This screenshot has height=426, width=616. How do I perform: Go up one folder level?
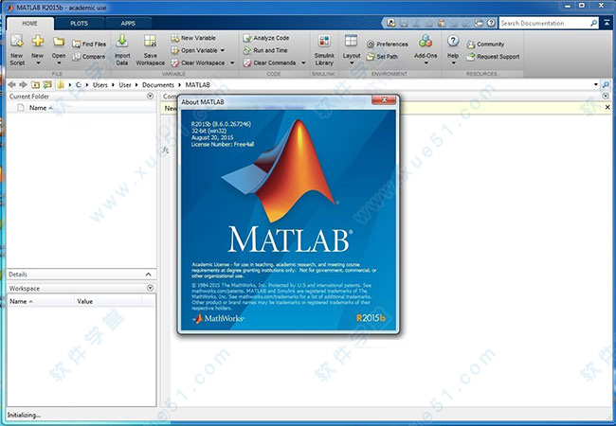point(35,85)
